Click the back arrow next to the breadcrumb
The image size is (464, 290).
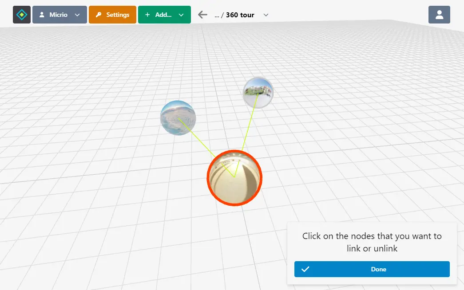click(x=202, y=14)
